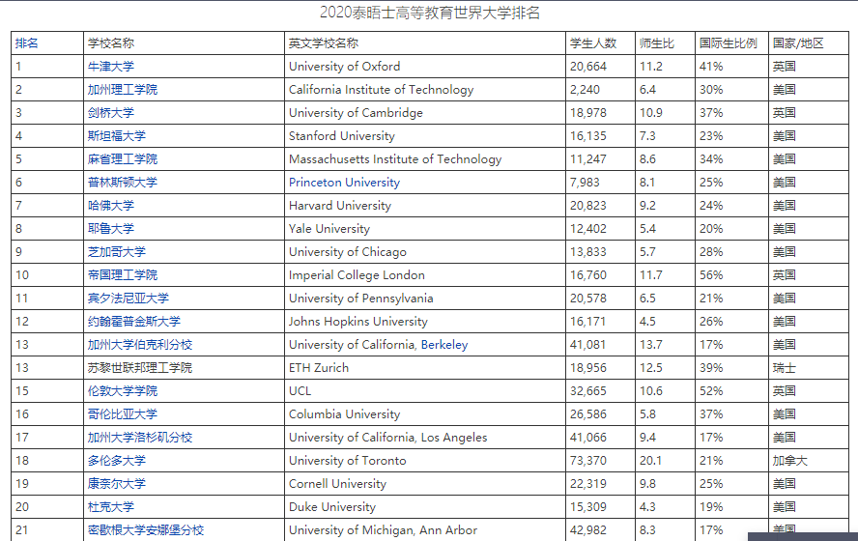Viewport: 858px width, 541px height.
Task: Open the 麻省理工学院 link
Action: [122, 159]
